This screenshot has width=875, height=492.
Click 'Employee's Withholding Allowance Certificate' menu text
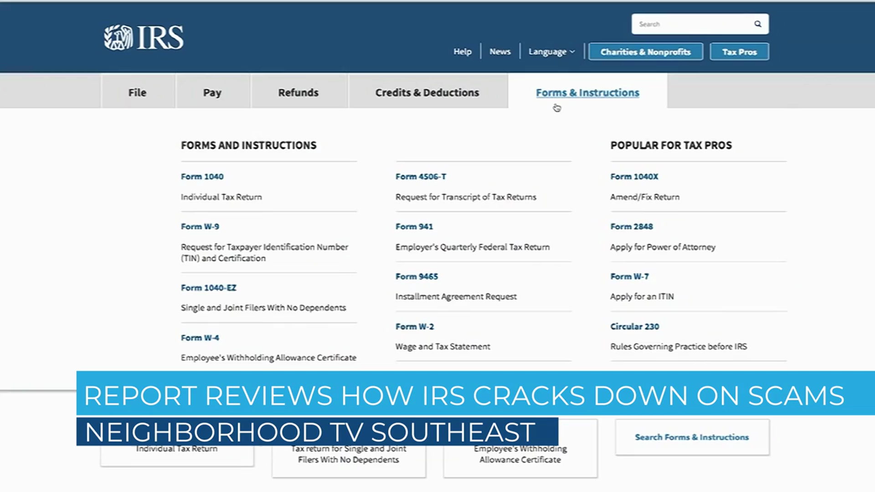[268, 358]
